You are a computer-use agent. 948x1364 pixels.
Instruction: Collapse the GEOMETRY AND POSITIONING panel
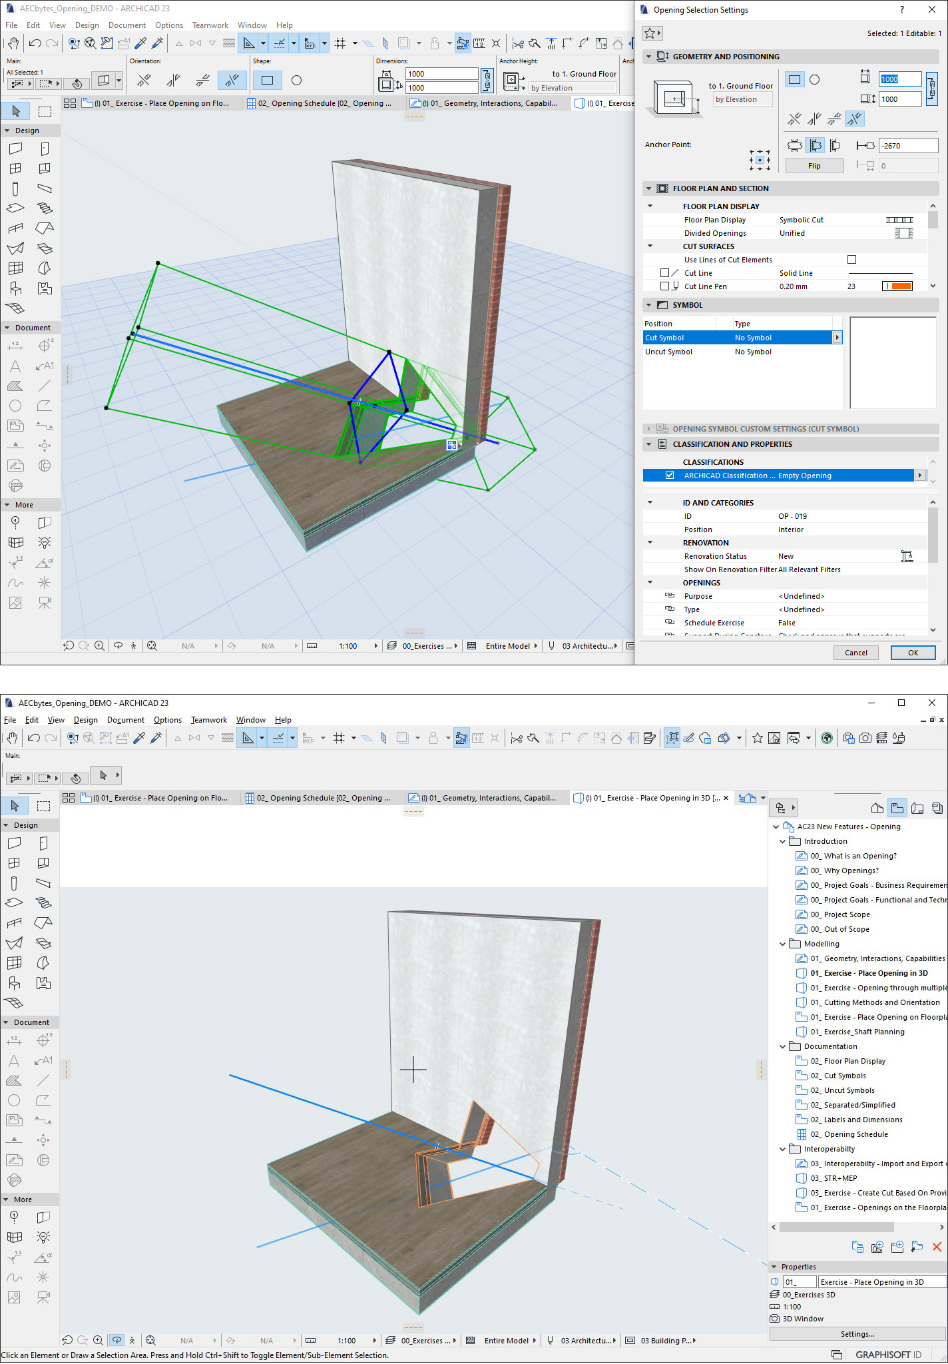tap(648, 57)
